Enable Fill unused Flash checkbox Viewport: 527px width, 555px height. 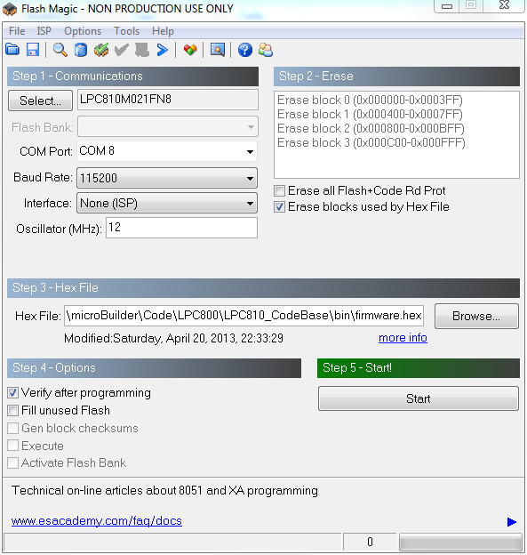(13, 410)
